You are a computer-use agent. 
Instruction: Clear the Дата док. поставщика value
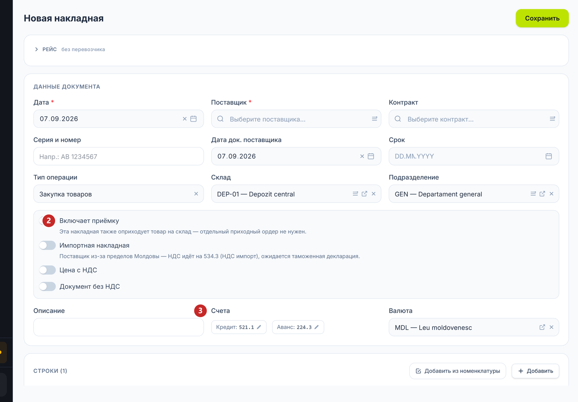tap(362, 156)
